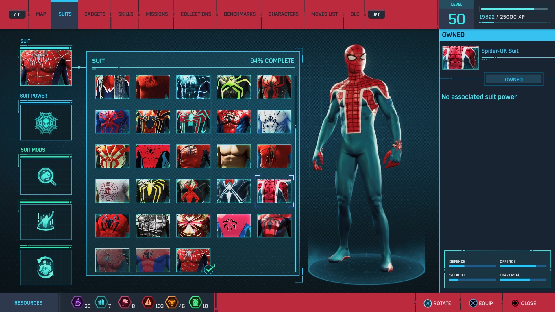Select the Empire State University shirt suit
The height and width of the screenshot is (312, 555).
pyautogui.click(x=112, y=191)
